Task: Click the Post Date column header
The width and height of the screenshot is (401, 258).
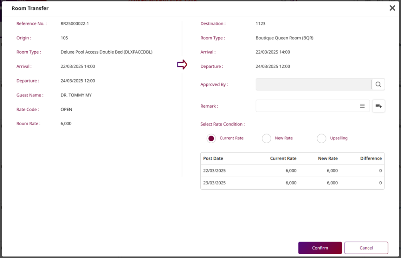Action: click(x=213, y=158)
